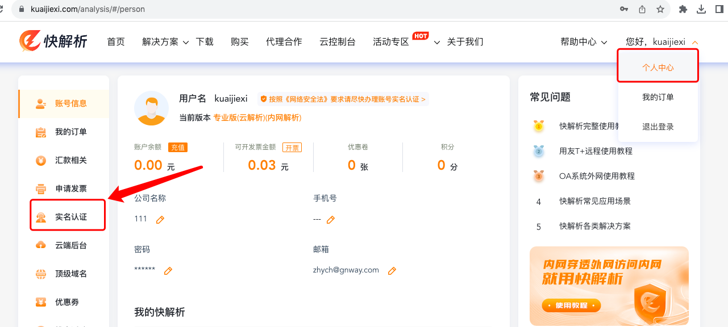Bookmark this page with the star icon

tap(660, 9)
